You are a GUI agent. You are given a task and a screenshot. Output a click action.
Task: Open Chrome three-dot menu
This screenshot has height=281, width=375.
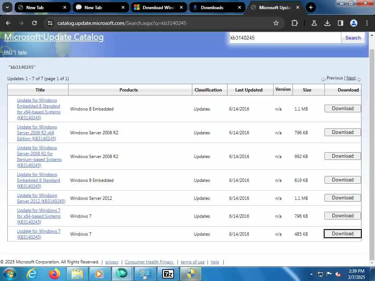tap(367, 23)
